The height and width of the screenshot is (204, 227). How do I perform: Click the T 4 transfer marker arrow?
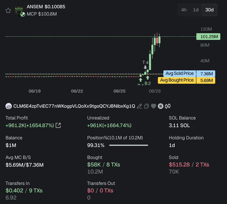pyautogui.click(x=145, y=67)
